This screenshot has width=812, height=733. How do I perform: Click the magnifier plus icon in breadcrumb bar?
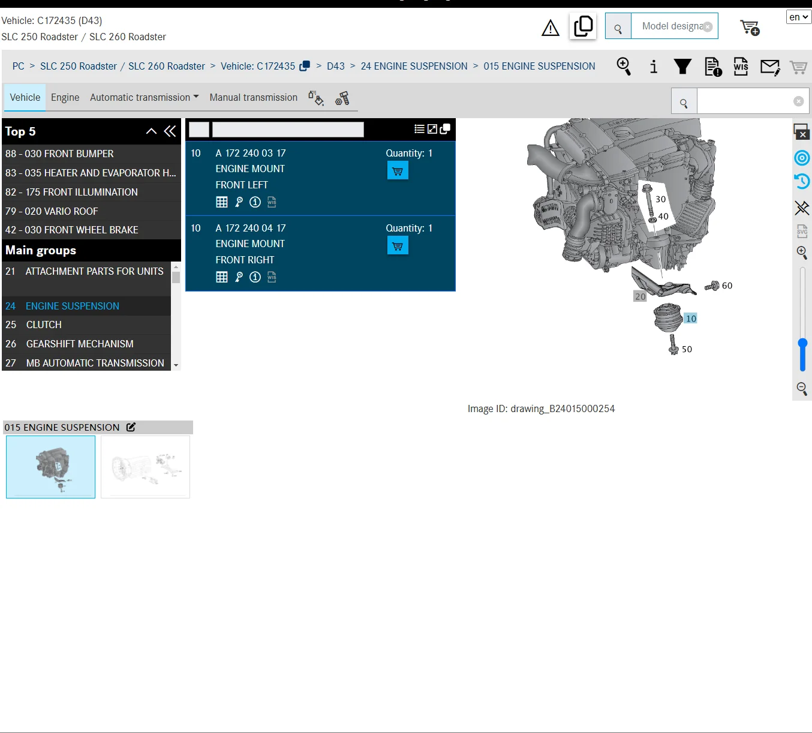coord(624,66)
